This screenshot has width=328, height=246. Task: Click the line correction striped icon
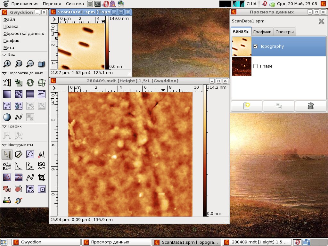pyautogui.click(x=30, y=94)
